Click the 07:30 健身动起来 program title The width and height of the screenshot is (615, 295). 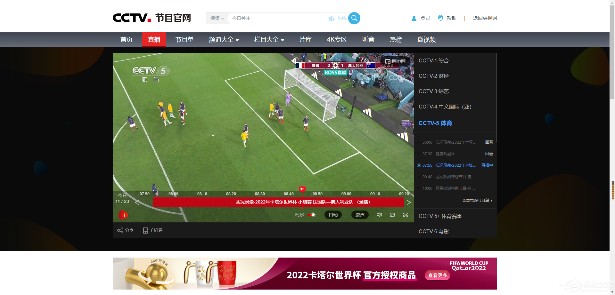[x=445, y=154]
